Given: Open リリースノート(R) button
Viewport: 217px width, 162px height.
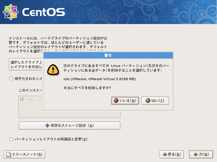Looking at the screenshot, I should [x=24, y=154].
